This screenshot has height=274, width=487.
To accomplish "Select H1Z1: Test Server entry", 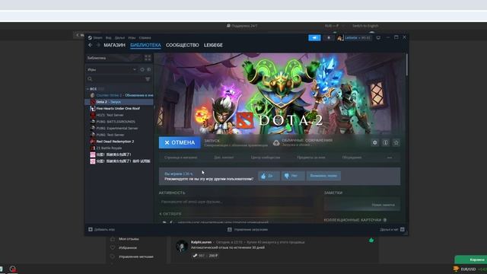I will [x=119, y=115].
